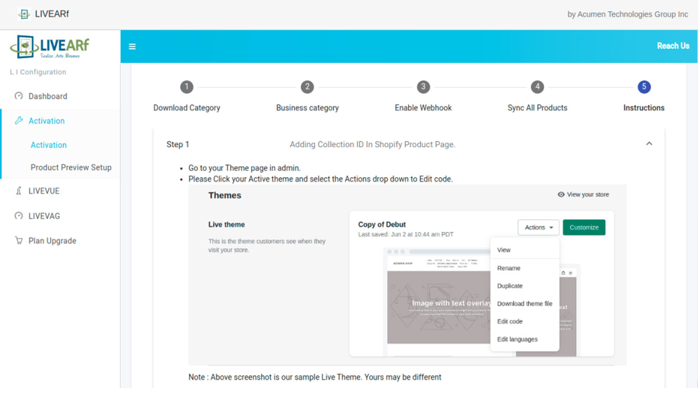
Task: Click View your store link
Action: point(588,194)
